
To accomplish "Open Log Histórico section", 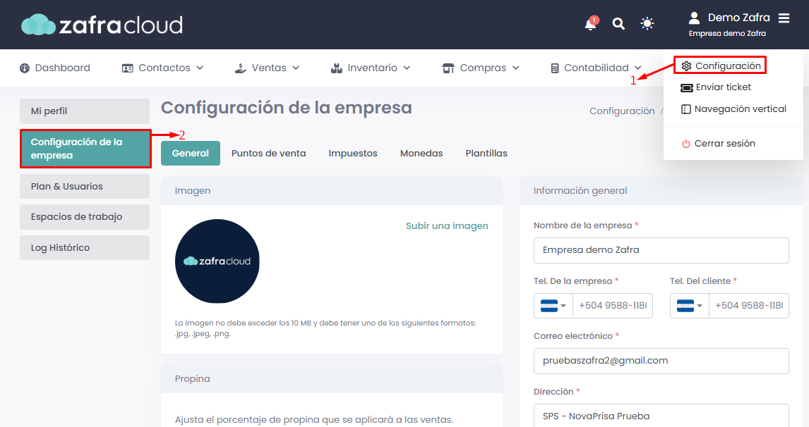I will [85, 248].
